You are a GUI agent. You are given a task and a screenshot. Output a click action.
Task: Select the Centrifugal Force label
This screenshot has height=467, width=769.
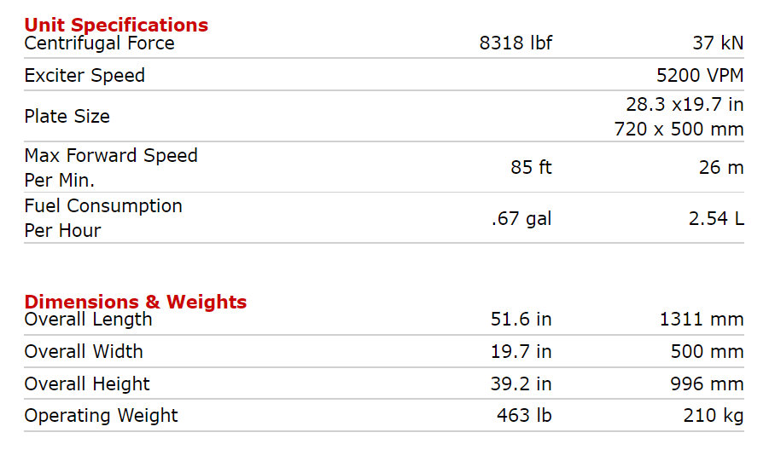click(x=99, y=43)
